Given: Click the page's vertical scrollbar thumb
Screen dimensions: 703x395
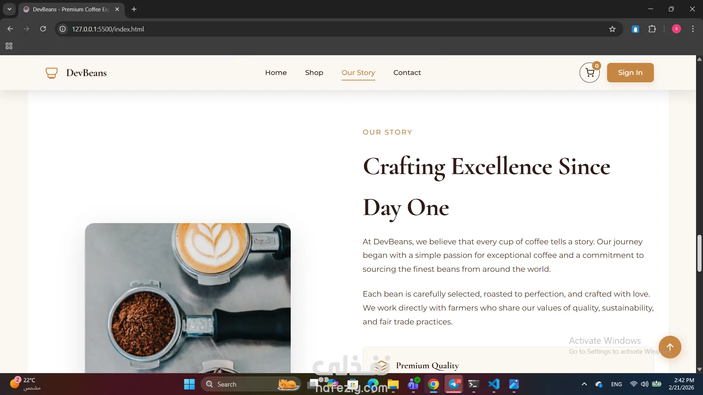Looking at the screenshot, I should click(699, 253).
